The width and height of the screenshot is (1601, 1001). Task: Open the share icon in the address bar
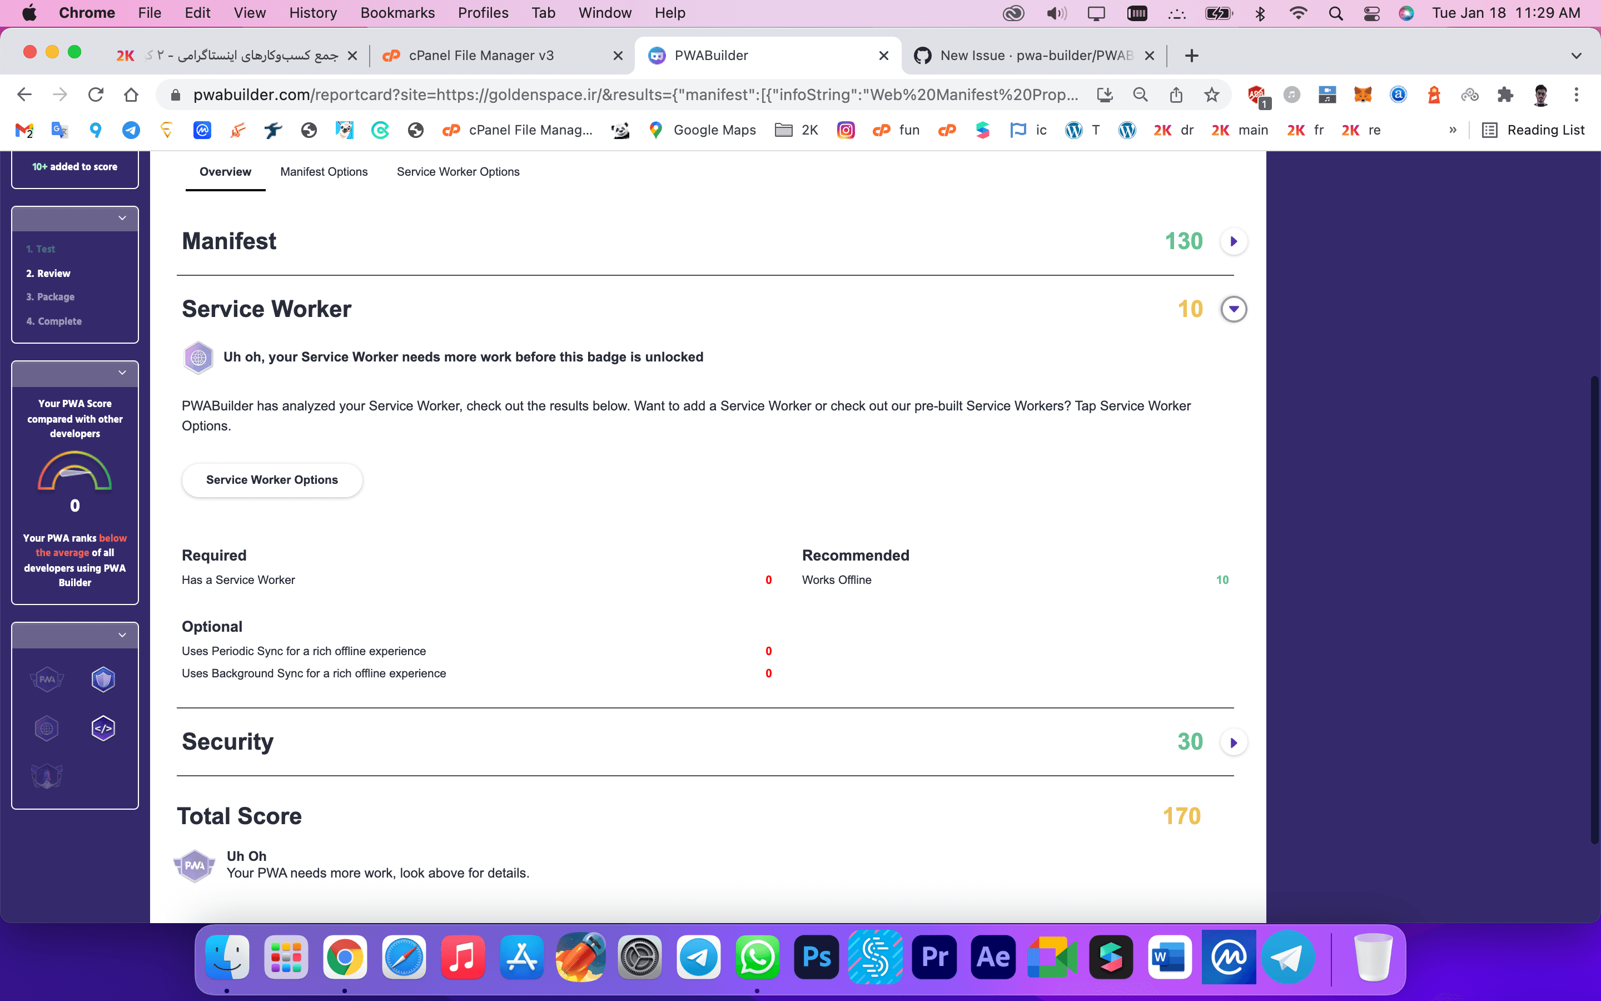click(x=1176, y=95)
